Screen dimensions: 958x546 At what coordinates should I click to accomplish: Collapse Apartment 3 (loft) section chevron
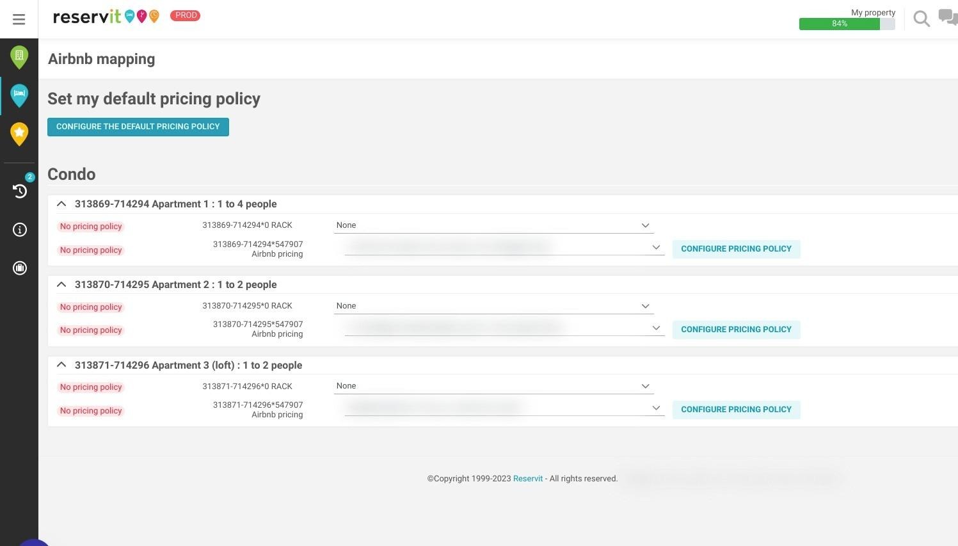coord(61,365)
